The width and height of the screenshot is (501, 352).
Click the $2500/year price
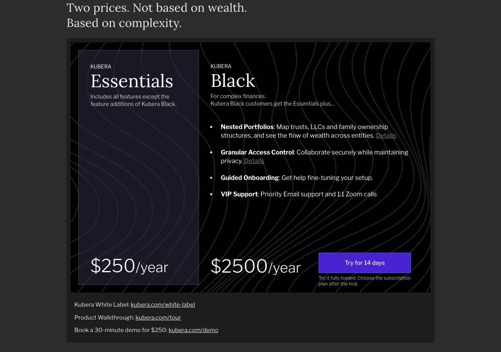[256, 266]
